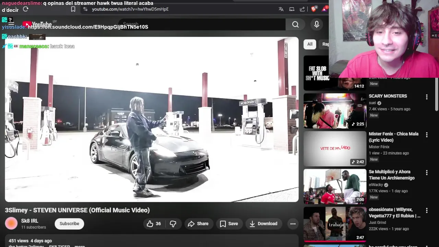The image size is (439, 247).
Task: Open Se Multiplicó y Ahora thumbnail
Action: (335, 186)
